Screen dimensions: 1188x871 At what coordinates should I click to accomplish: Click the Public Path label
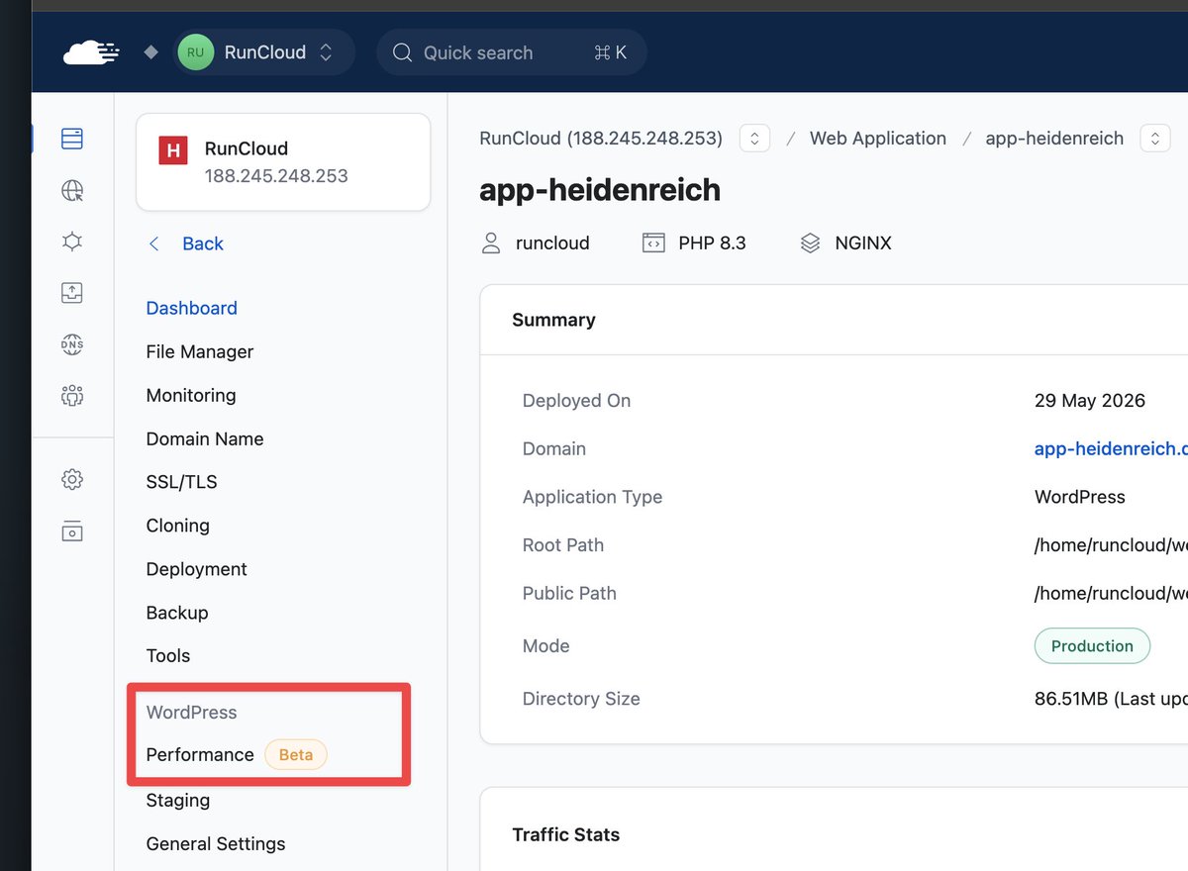pyautogui.click(x=569, y=593)
